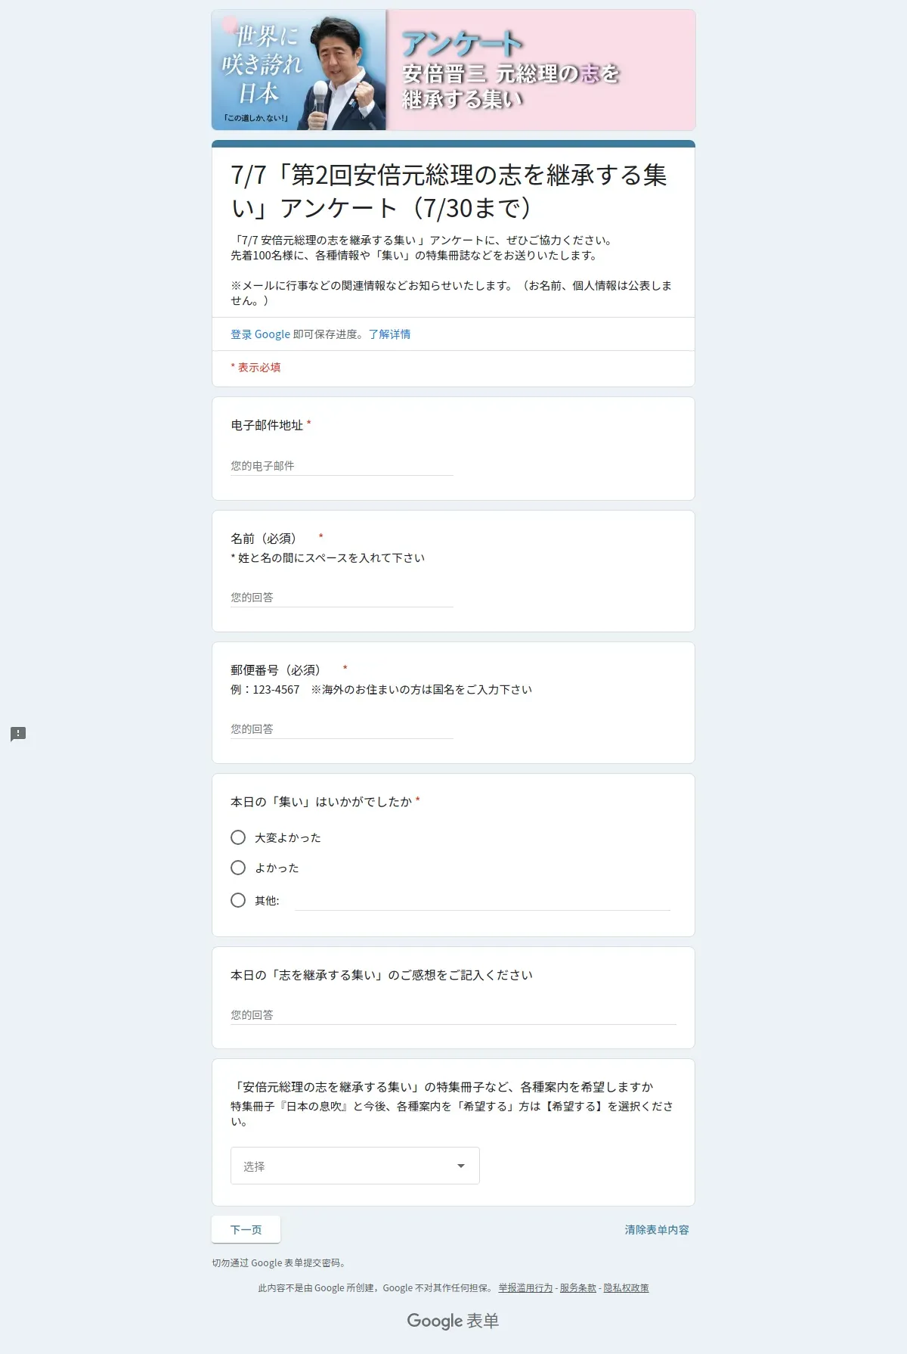Select the よかった radio option
The width and height of the screenshot is (907, 1354).
tap(238, 868)
